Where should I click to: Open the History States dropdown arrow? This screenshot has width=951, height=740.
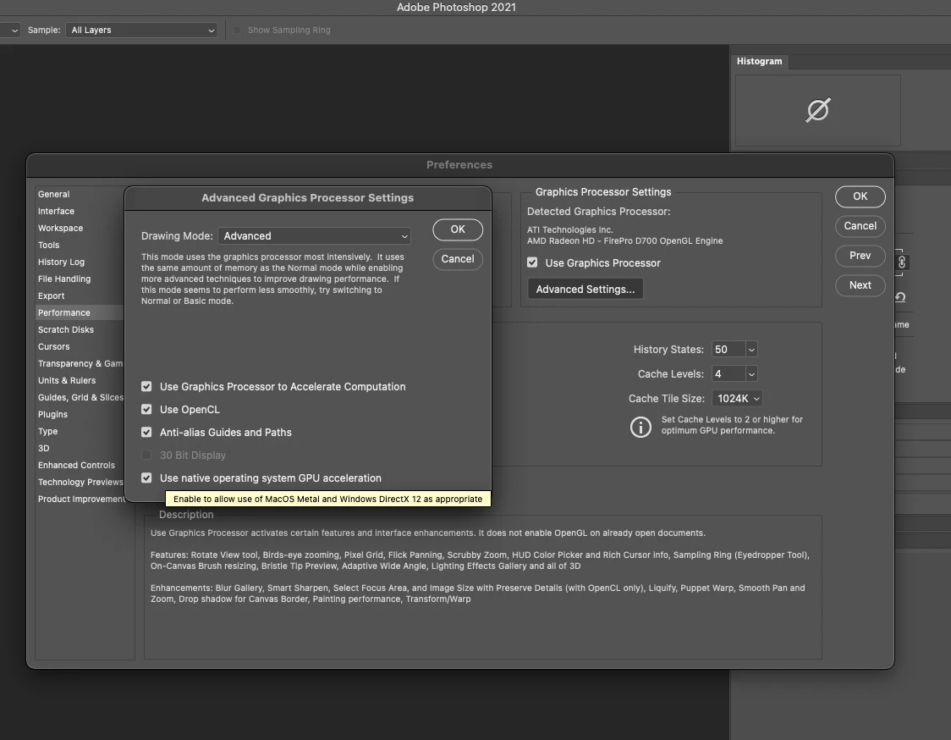751,350
